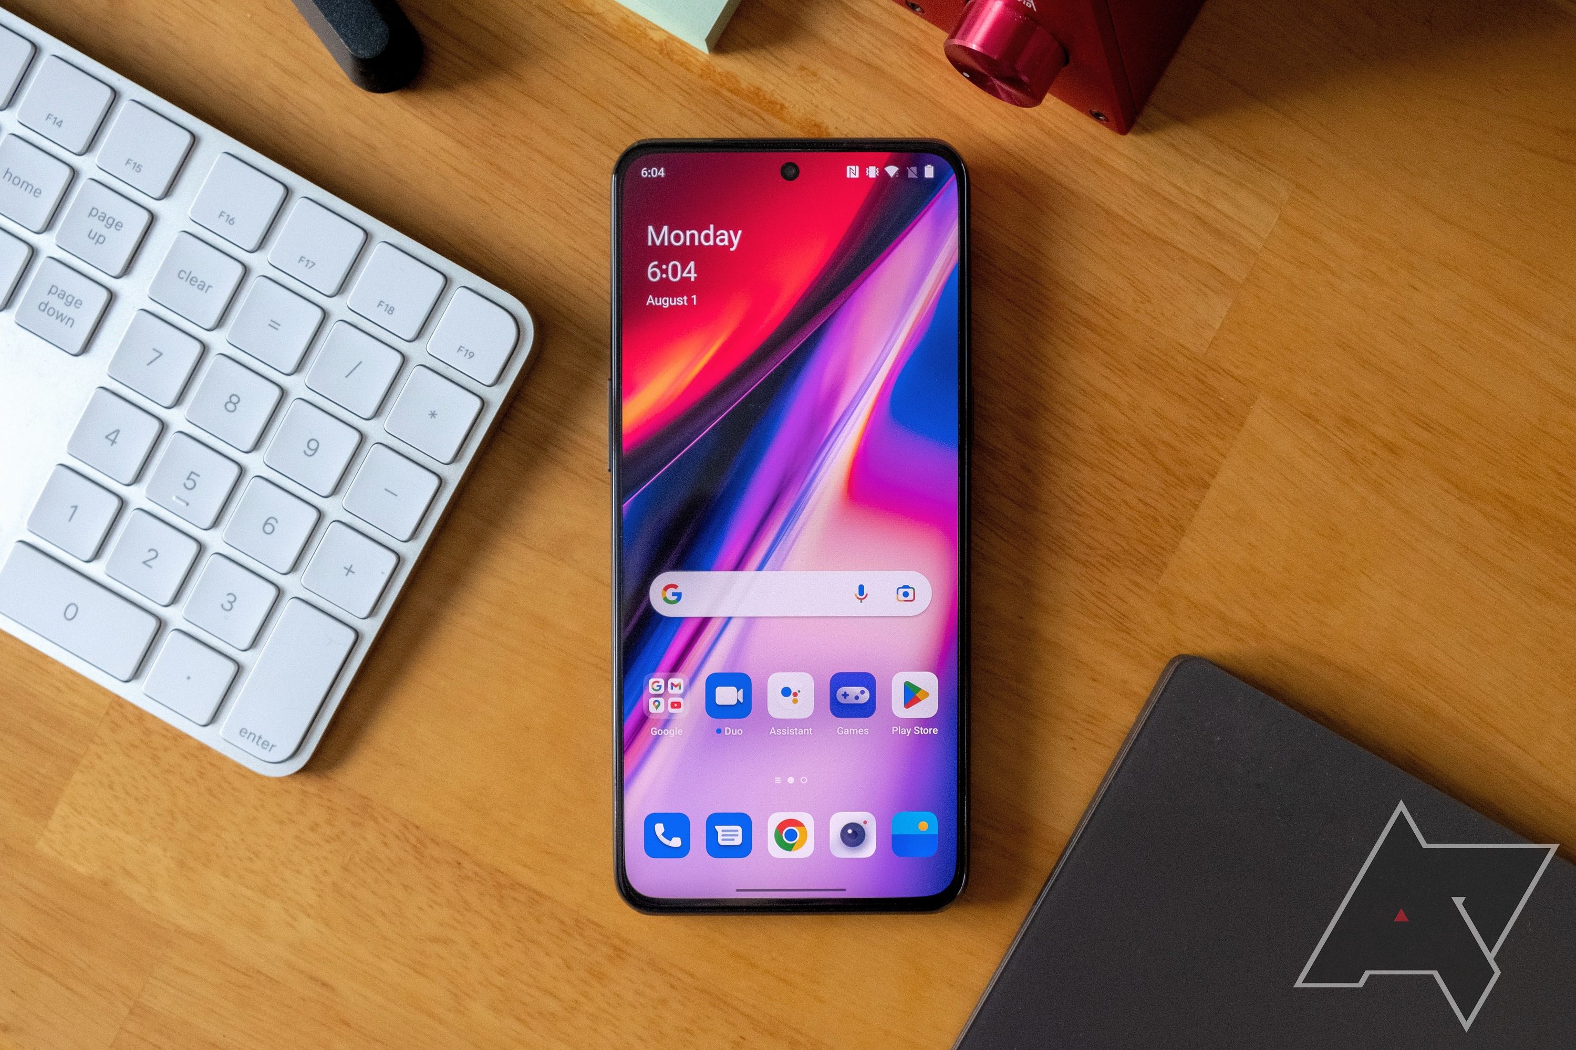Tap the Google Search bar microphone

click(x=889, y=596)
